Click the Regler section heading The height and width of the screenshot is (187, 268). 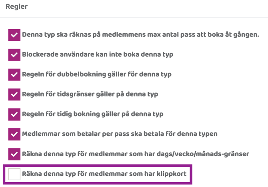[17, 7]
